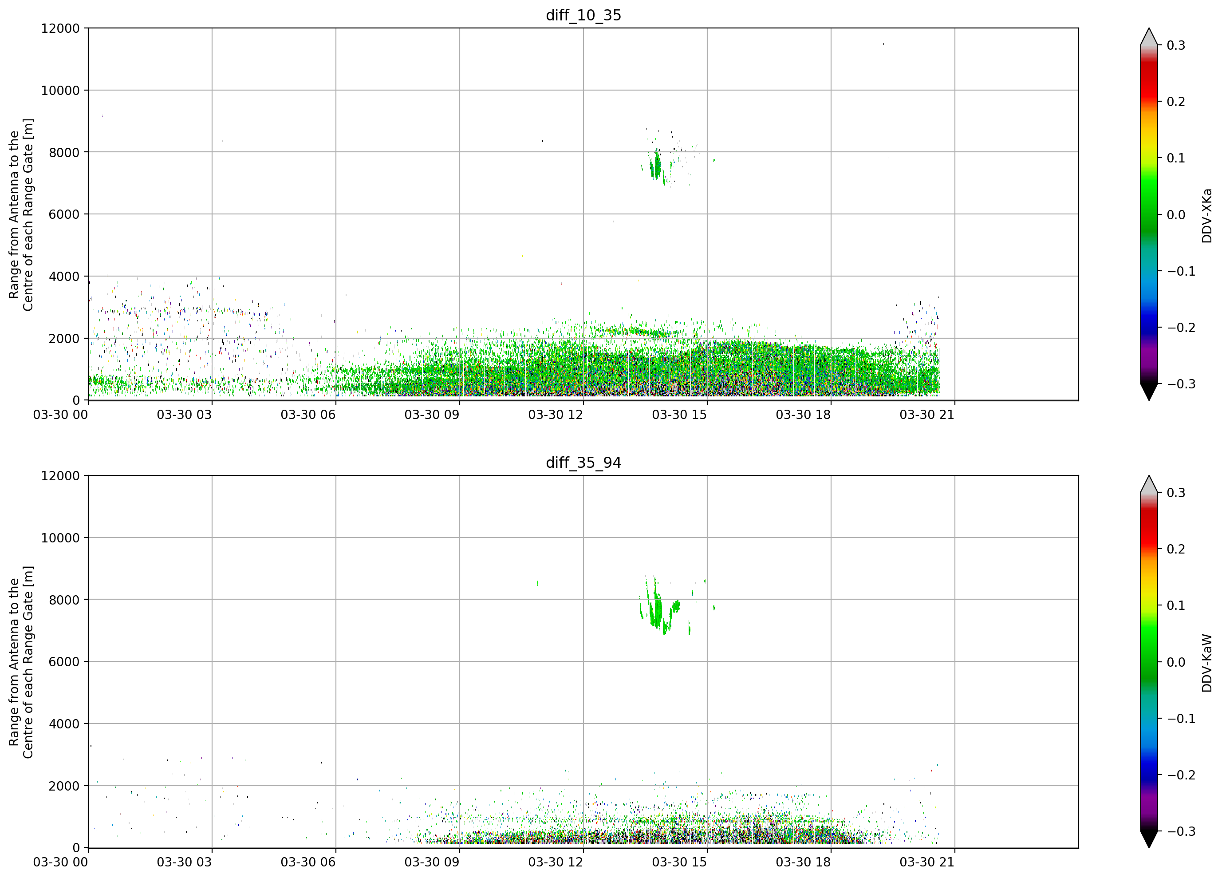The image size is (1222, 878).
Task: Click the "12000" y-tick in diff_10_35 plot
Action: click(60, 28)
